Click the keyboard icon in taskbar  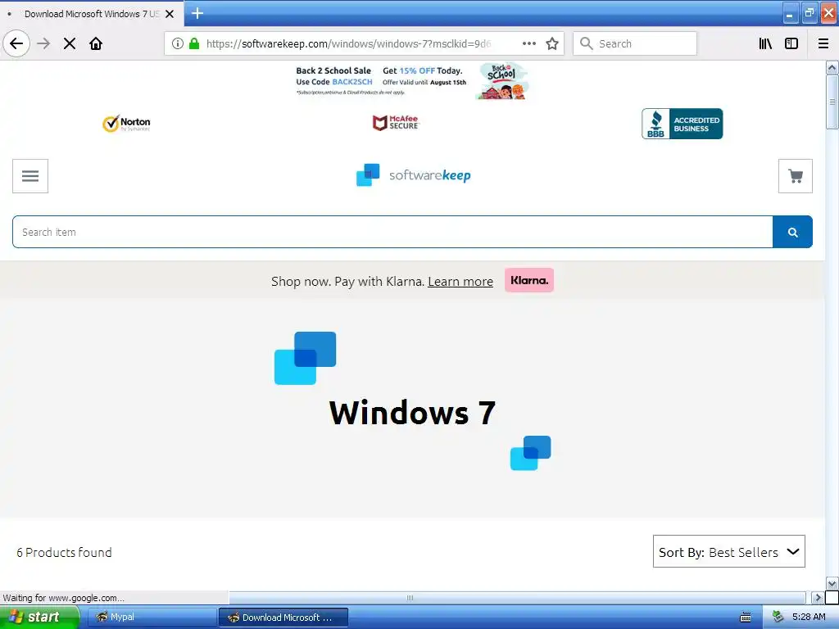[x=746, y=618]
